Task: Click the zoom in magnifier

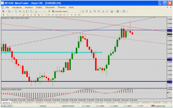Action: coord(95,11)
